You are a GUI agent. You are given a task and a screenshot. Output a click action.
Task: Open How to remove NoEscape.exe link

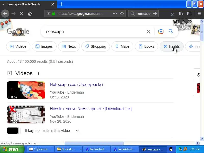(91, 109)
